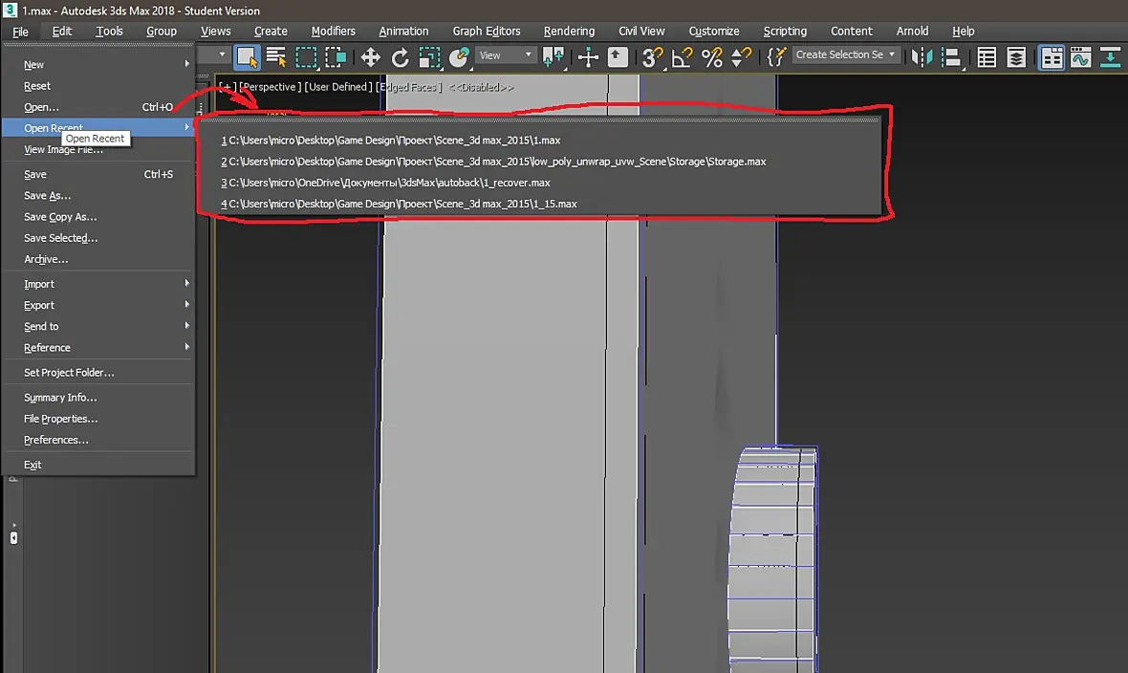Activate the Select and Move tool

(x=370, y=56)
